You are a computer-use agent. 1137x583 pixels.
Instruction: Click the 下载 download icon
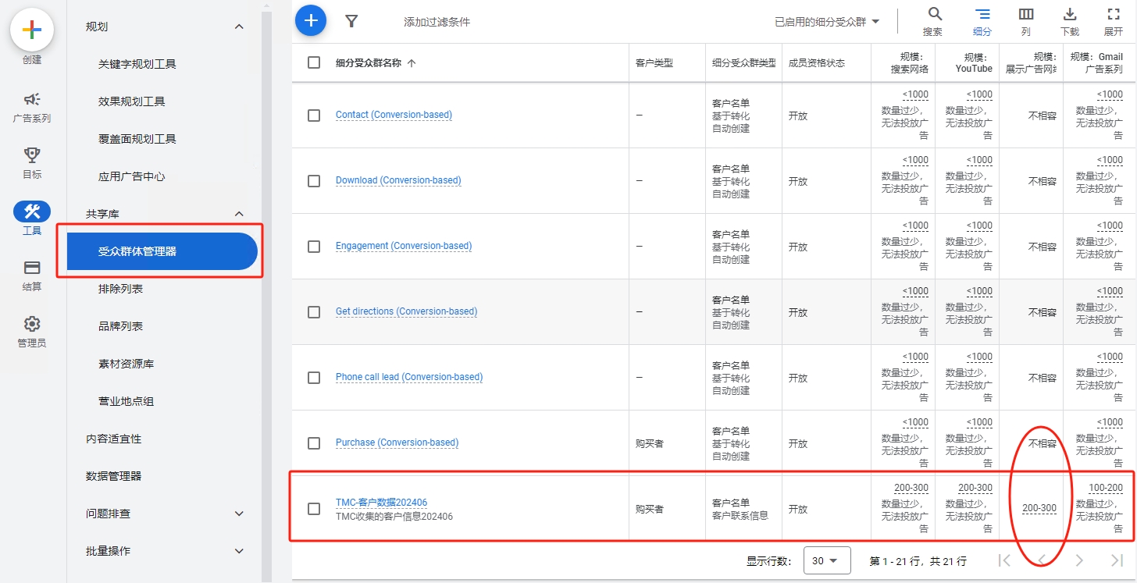click(x=1070, y=14)
